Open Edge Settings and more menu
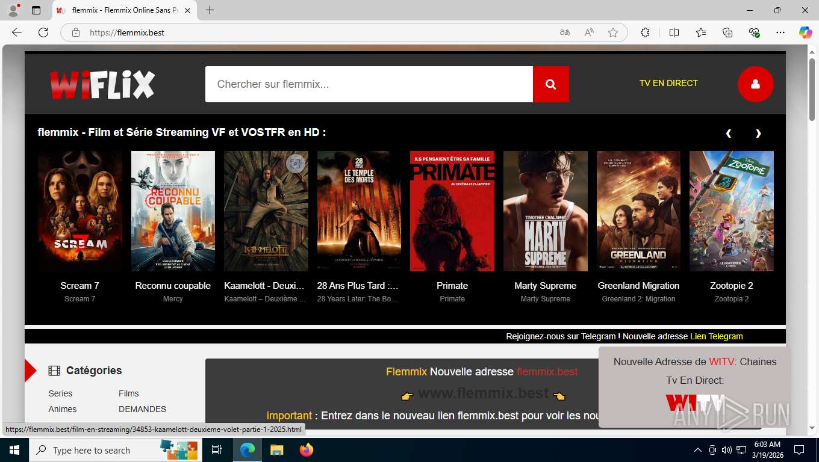Screen dimensions: 819x462 pyautogui.click(x=780, y=32)
